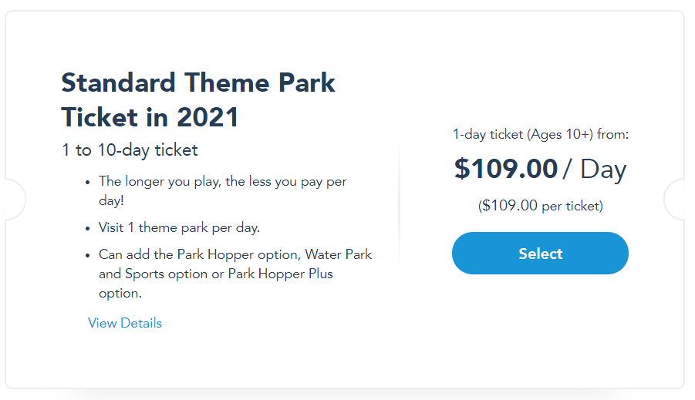Click the bold $109.00 price
Viewport: 695px width, 400px height.
click(x=505, y=169)
